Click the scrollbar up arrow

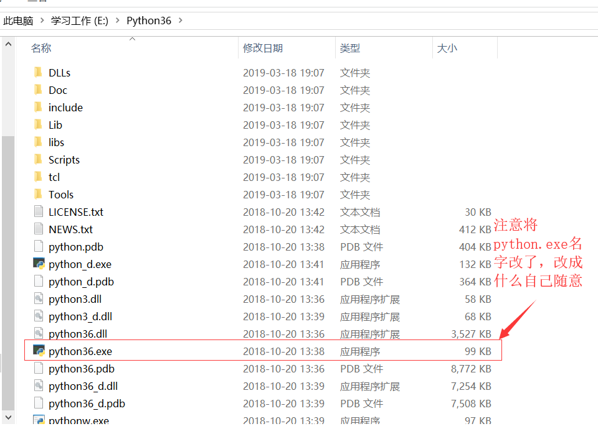pyautogui.click(x=8, y=44)
